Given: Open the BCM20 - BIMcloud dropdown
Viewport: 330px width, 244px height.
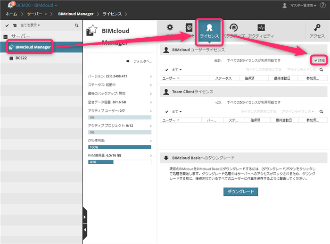Looking at the screenshot, I should pos(37,5).
